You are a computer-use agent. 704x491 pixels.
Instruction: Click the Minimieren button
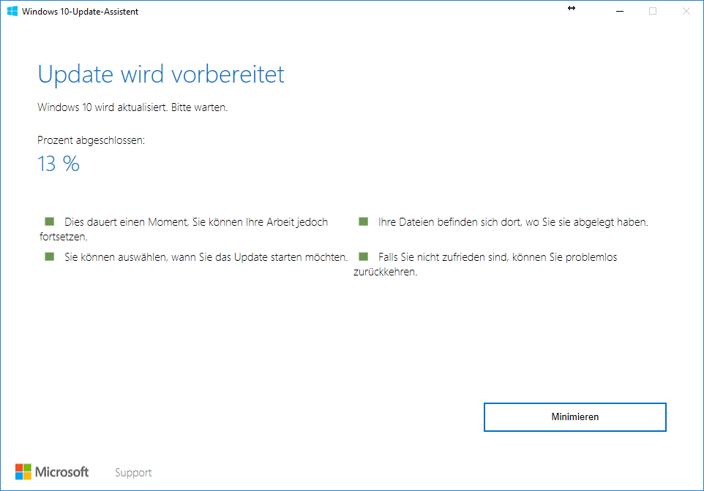point(574,417)
